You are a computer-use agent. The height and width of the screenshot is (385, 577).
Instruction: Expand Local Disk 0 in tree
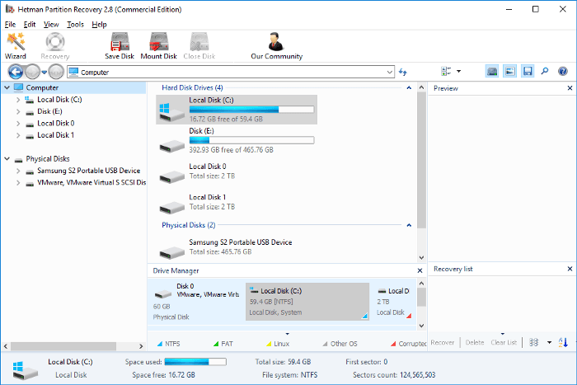[x=18, y=124]
